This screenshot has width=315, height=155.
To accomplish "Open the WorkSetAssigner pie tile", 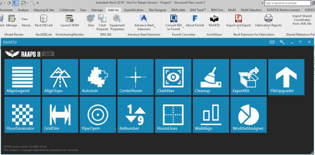I will 249,115.
